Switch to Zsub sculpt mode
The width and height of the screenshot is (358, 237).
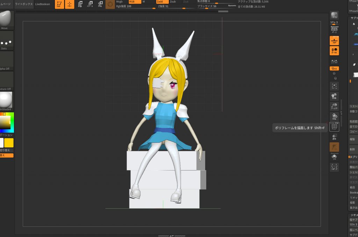pyautogui.click(x=175, y=2)
